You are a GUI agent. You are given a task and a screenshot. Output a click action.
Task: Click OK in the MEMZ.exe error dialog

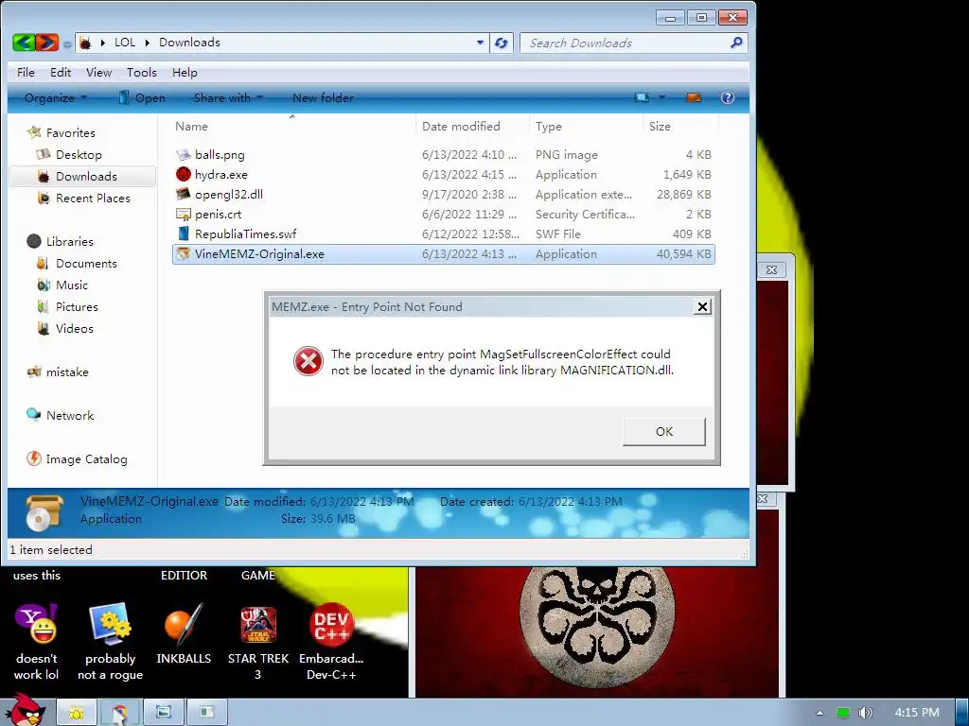pyautogui.click(x=663, y=431)
